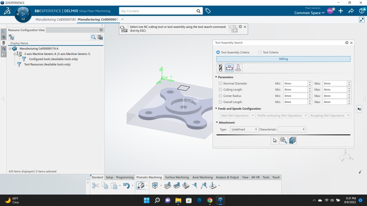Select the T-slotter tool type icon

point(238,68)
